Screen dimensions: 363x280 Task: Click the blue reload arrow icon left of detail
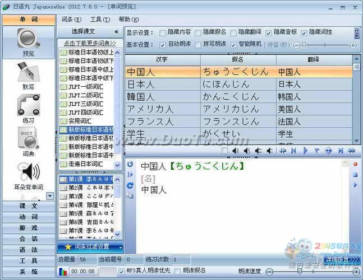point(130,185)
